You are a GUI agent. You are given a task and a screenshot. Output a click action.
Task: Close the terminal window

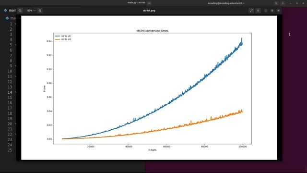tap(303, 3)
